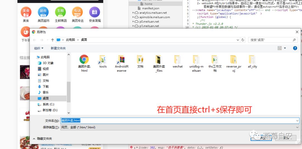Image resolution: width=302 pixels, height=149 pixels.
Task: Expand analytics.meituan.net in DevTools sources
Action: [x=133, y=13]
